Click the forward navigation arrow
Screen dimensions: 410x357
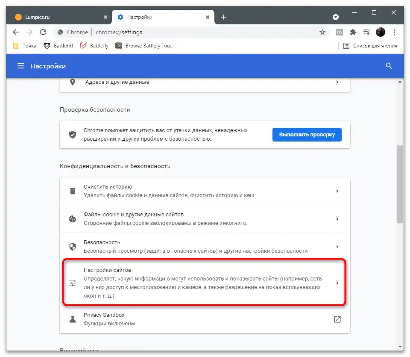click(x=29, y=32)
